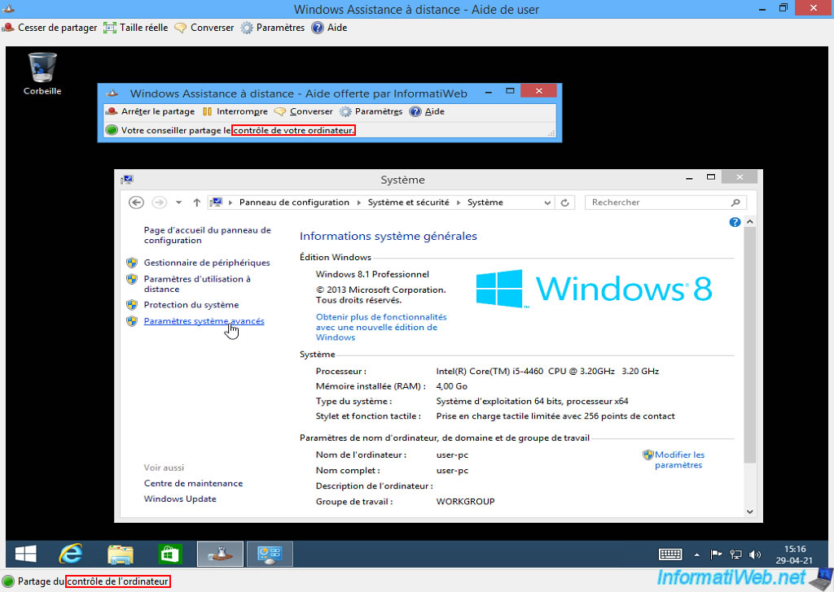Screen dimensions: 834x592
Task: Open Protection du système
Action: [191, 305]
